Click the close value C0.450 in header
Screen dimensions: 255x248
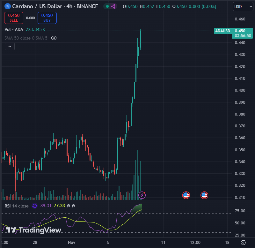(179, 6)
